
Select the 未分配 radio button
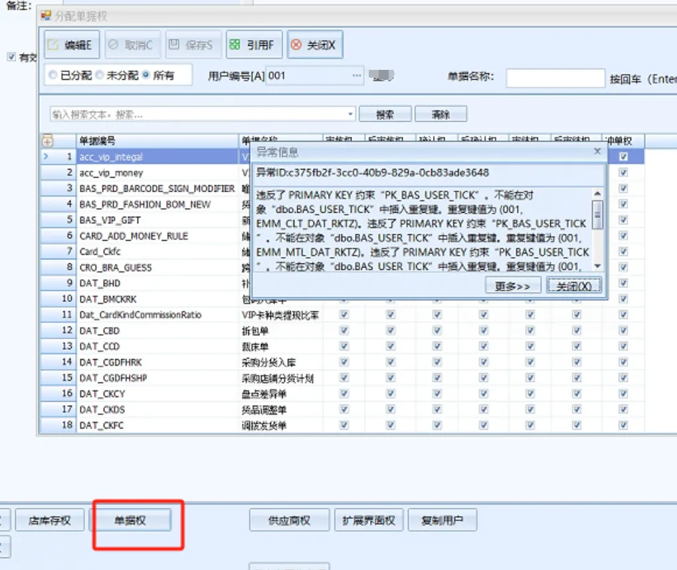click(100, 76)
